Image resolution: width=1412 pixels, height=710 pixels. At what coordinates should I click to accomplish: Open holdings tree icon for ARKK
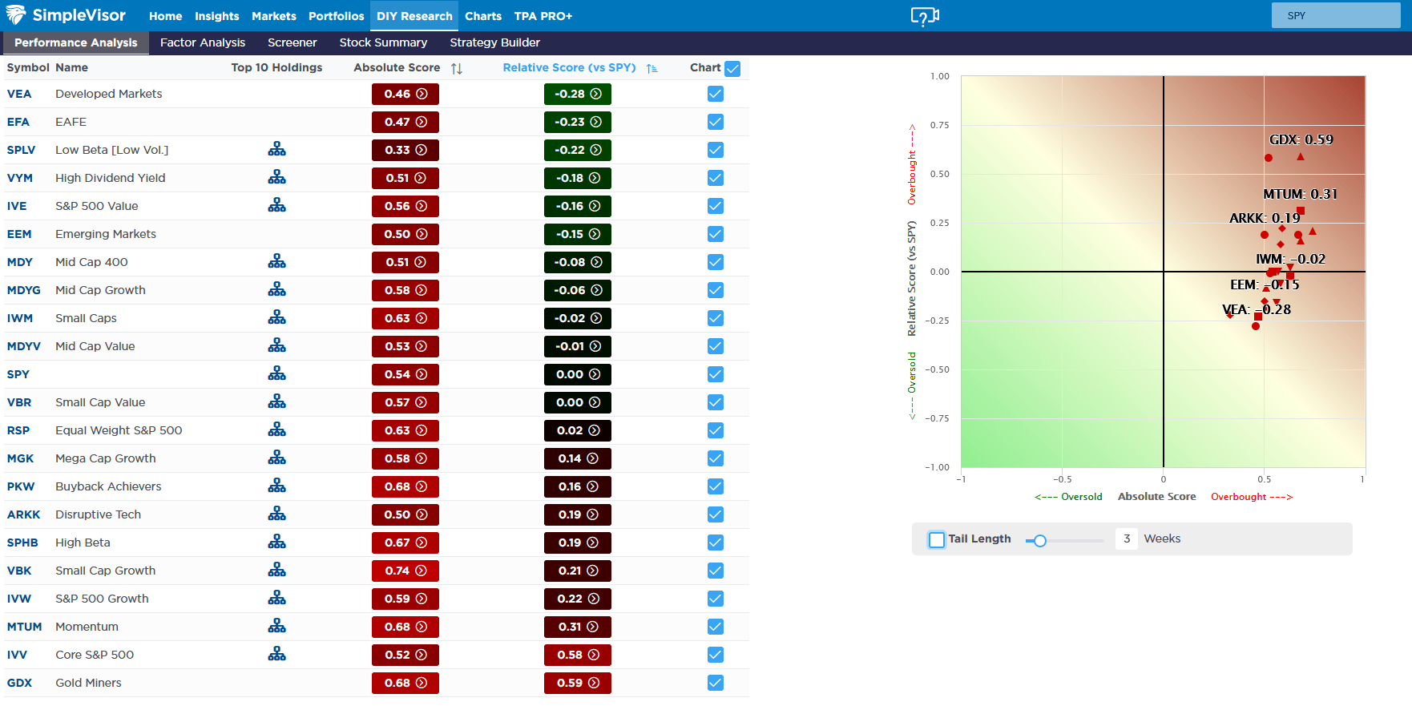pyautogui.click(x=276, y=514)
